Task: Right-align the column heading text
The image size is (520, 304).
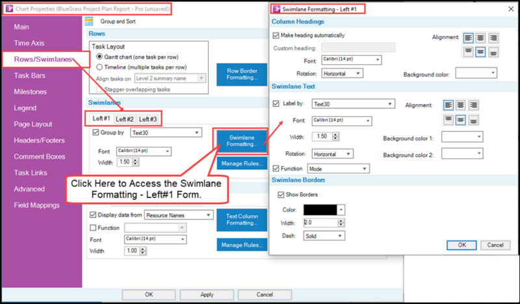Action: [x=493, y=38]
